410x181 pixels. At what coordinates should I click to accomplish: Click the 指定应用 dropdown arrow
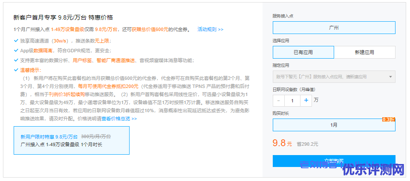390,77
